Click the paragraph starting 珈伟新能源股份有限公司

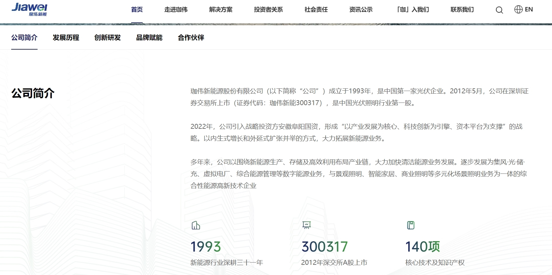(x=360, y=97)
